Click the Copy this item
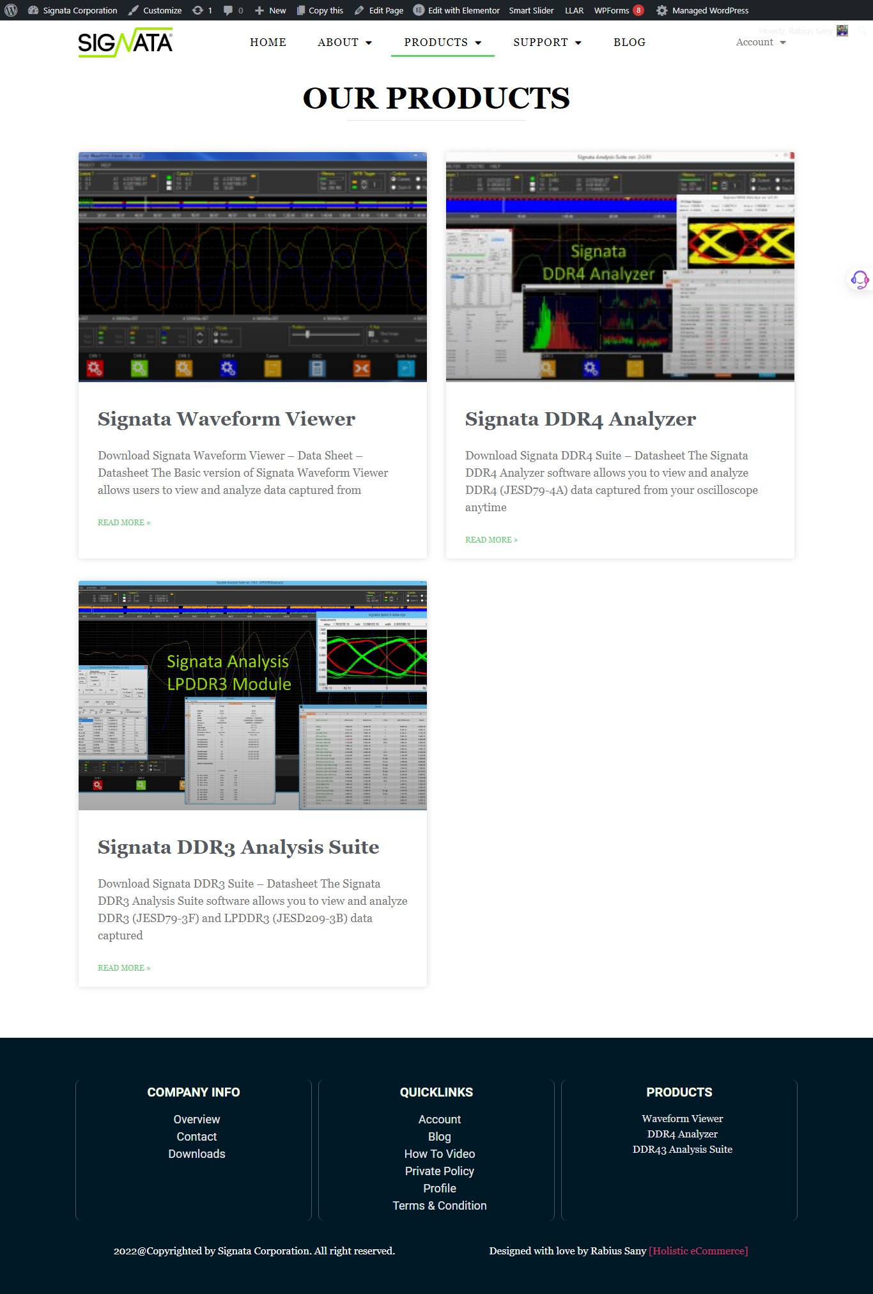Viewport: 873px width, 1294px height. point(320,10)
